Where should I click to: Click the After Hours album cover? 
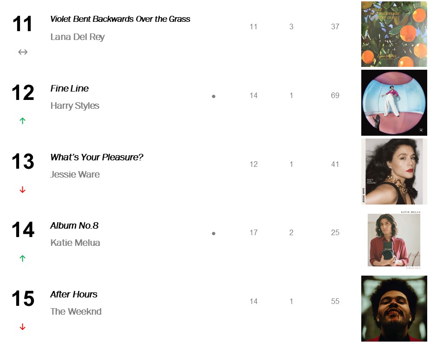click(x=394, y=309)
